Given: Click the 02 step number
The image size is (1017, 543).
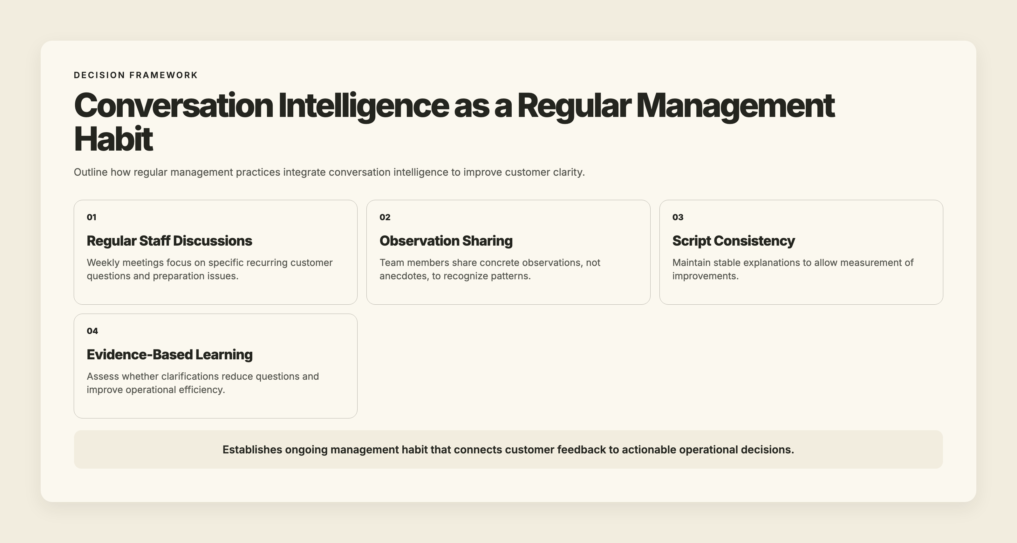Looking at the screenshot, I should 385,217.
